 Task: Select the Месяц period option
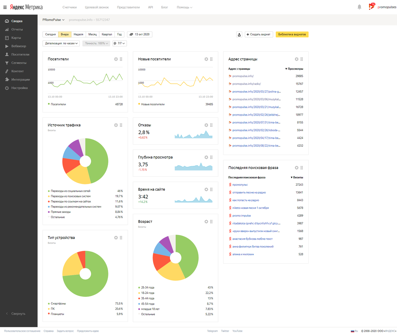click(92, 34)
